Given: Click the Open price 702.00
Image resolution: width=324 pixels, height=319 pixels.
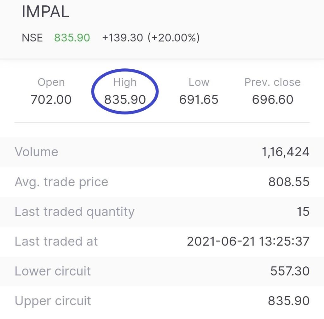Looking at the screenshot, I should point(51,99).
